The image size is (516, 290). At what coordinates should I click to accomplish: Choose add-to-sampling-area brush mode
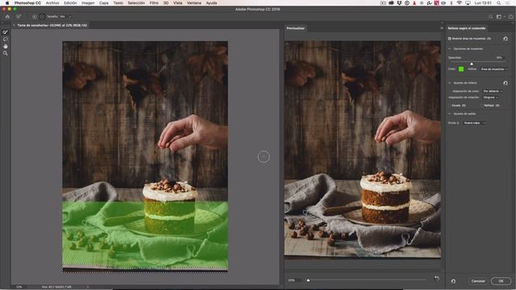(35, 16)
